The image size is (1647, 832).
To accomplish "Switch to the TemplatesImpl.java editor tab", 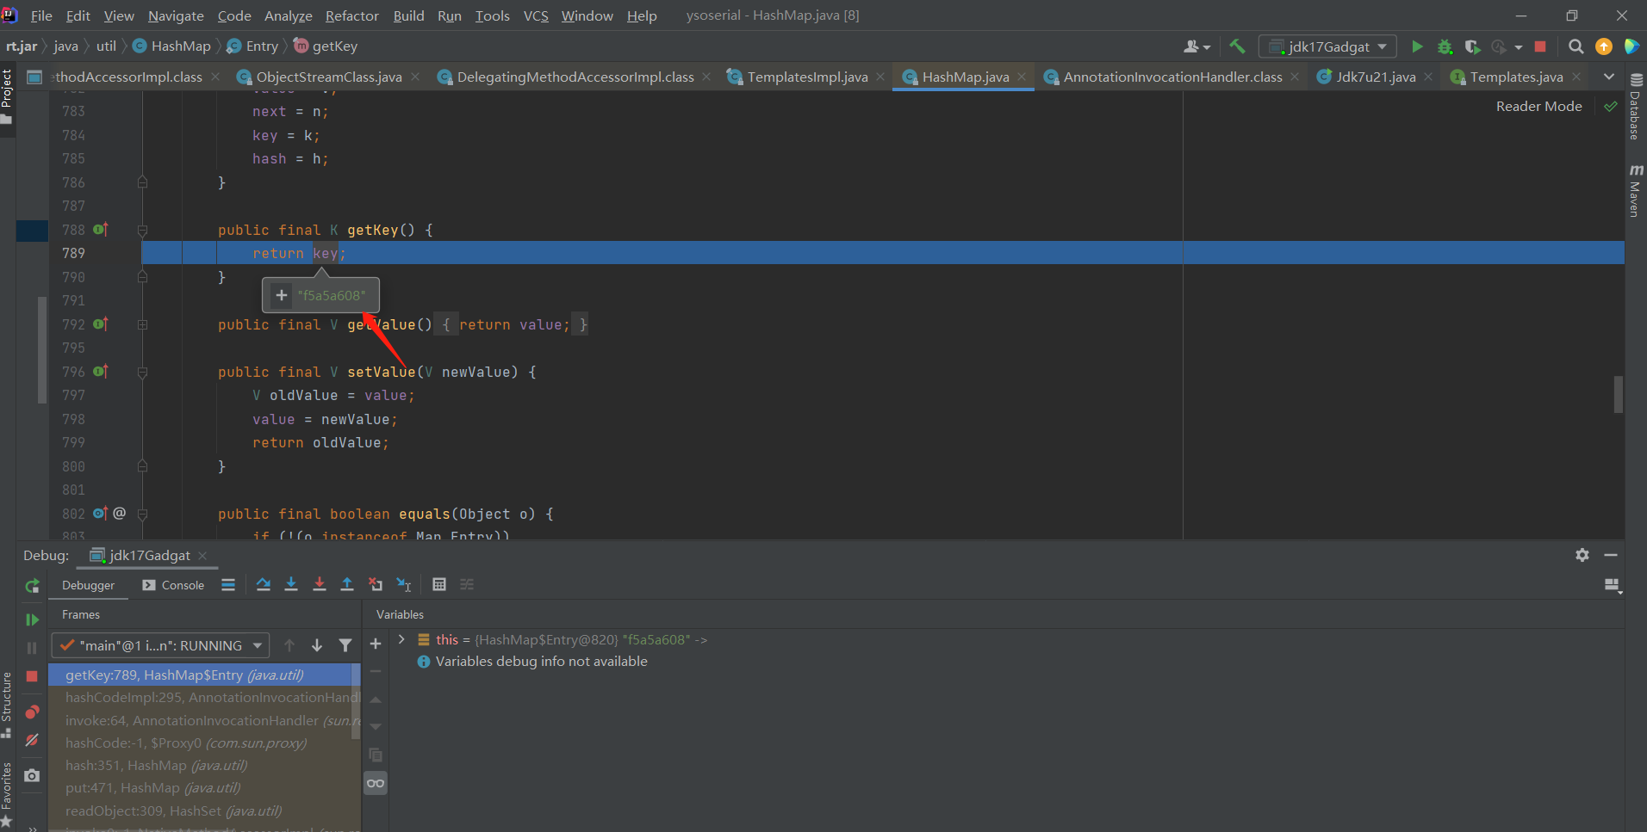I will tap(806, 77).
